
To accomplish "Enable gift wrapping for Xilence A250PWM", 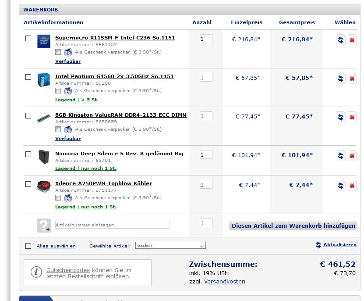I will (58, 198).
